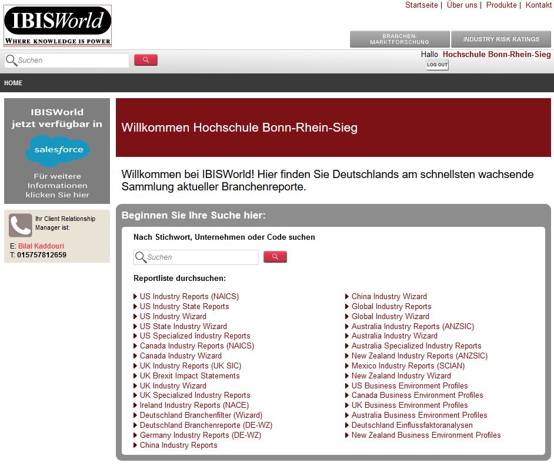The width and height of the screenshot is (554, 466).
Task: Email Bilal Kaddouri link
Action: [x=41, y=246]
